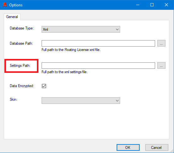The image size is (174, 153).
Task: Dismiss the dialog with Cancel button
Action: (x=157, y=147)
